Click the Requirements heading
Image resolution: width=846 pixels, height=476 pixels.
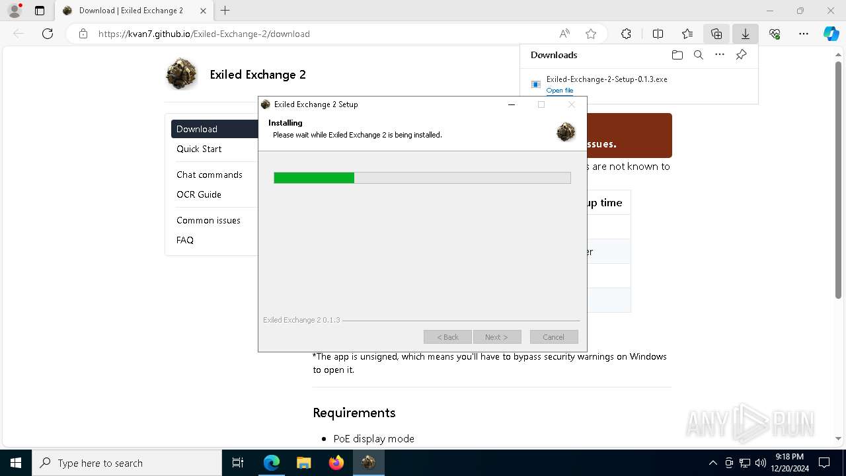[x=354, y=413]
